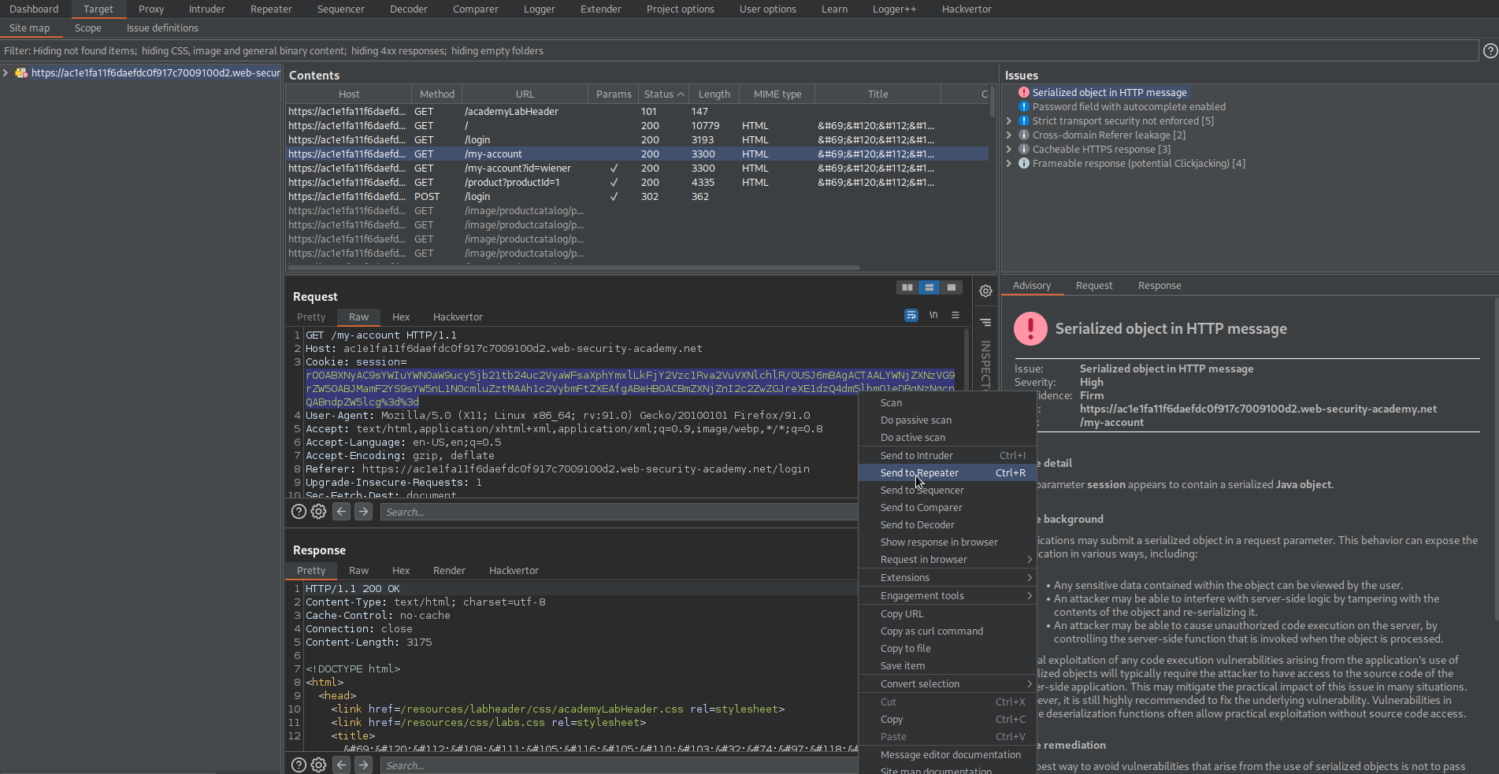Viewport: 1499px width, 774px height.
Task: Switch to the Proxy tab
Action: (151, 9)
